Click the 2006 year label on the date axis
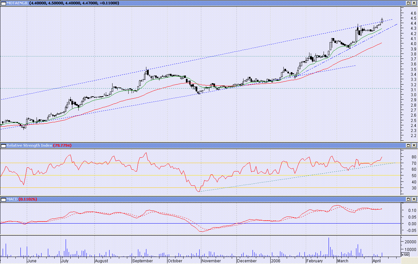Image resolution: width=418 pixels, height=264 pixels. (x=276, y=261)
